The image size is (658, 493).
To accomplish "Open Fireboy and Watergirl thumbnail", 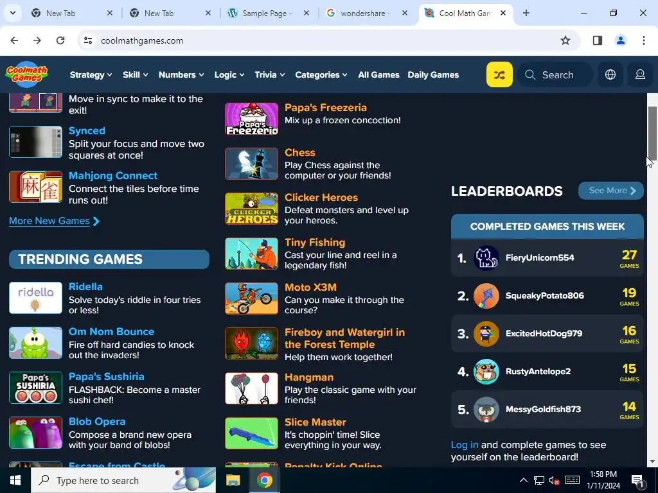I will coord(251,343).
